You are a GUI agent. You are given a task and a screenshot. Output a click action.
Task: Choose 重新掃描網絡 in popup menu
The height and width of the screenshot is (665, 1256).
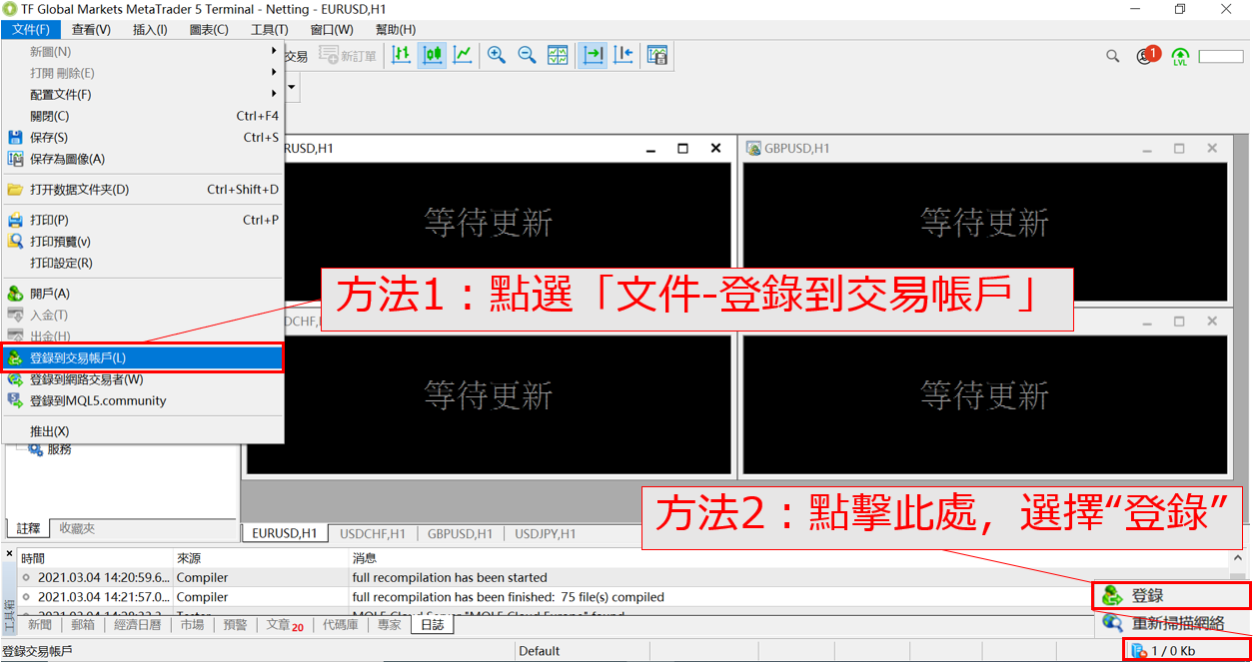1171,623
